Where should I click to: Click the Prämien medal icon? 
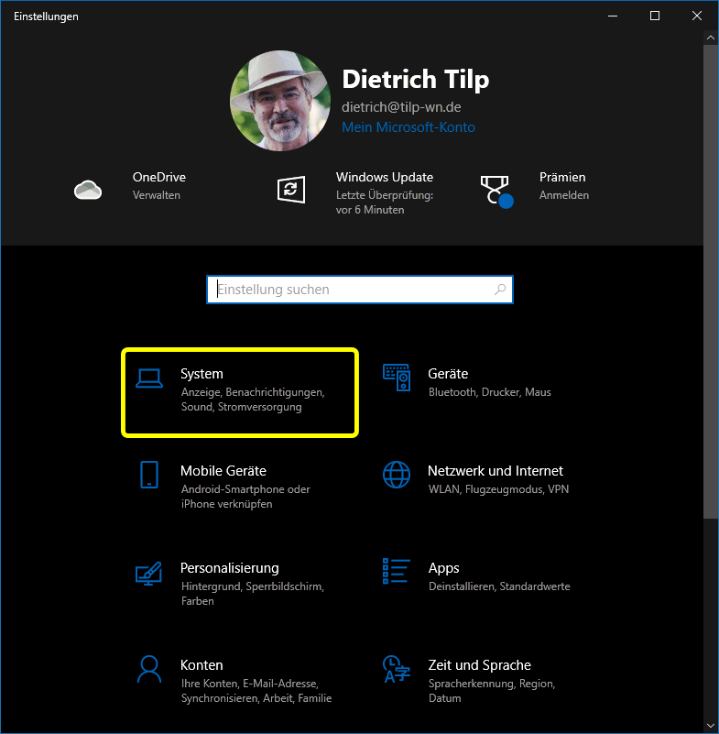496,191
